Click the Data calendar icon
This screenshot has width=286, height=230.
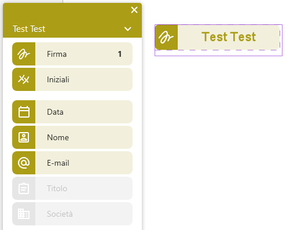pos(24,112)
